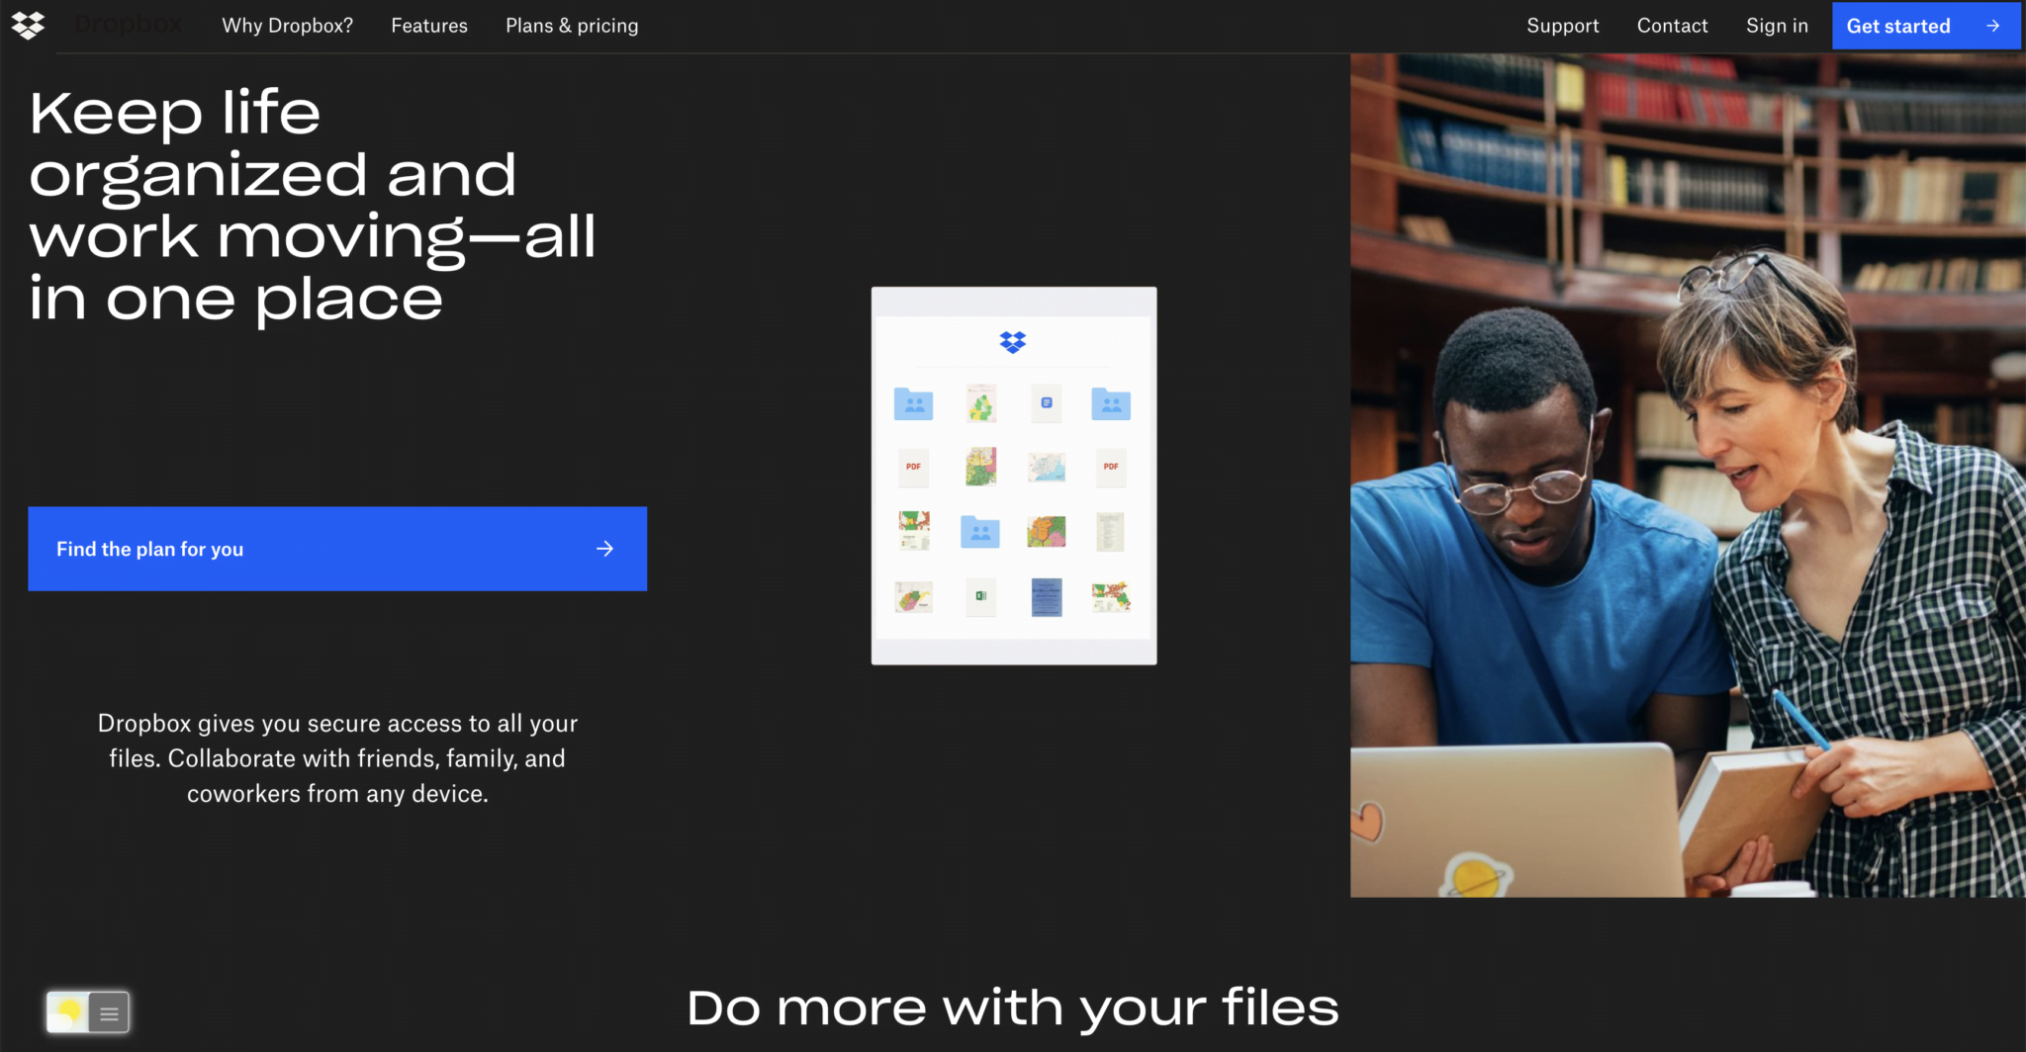Open the Google Docs file icon in the mockup
This screenshot has width=2026, height=1052.
click(x=1047, y=402)
